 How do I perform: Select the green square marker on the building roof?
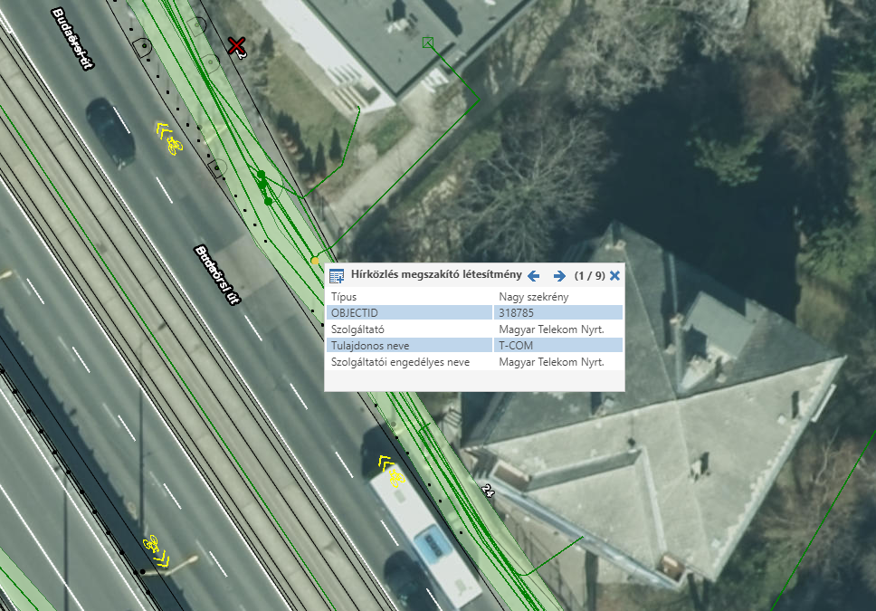[428, 42]
